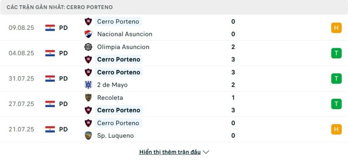Click Cerro Porteno crest in 09.08.25 match
The image size is (348, 162).
click(x=88, y=21)
